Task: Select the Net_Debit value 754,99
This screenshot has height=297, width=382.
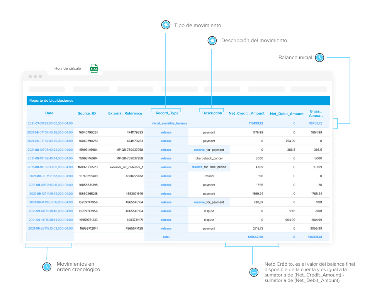Action: click(290, 141)
